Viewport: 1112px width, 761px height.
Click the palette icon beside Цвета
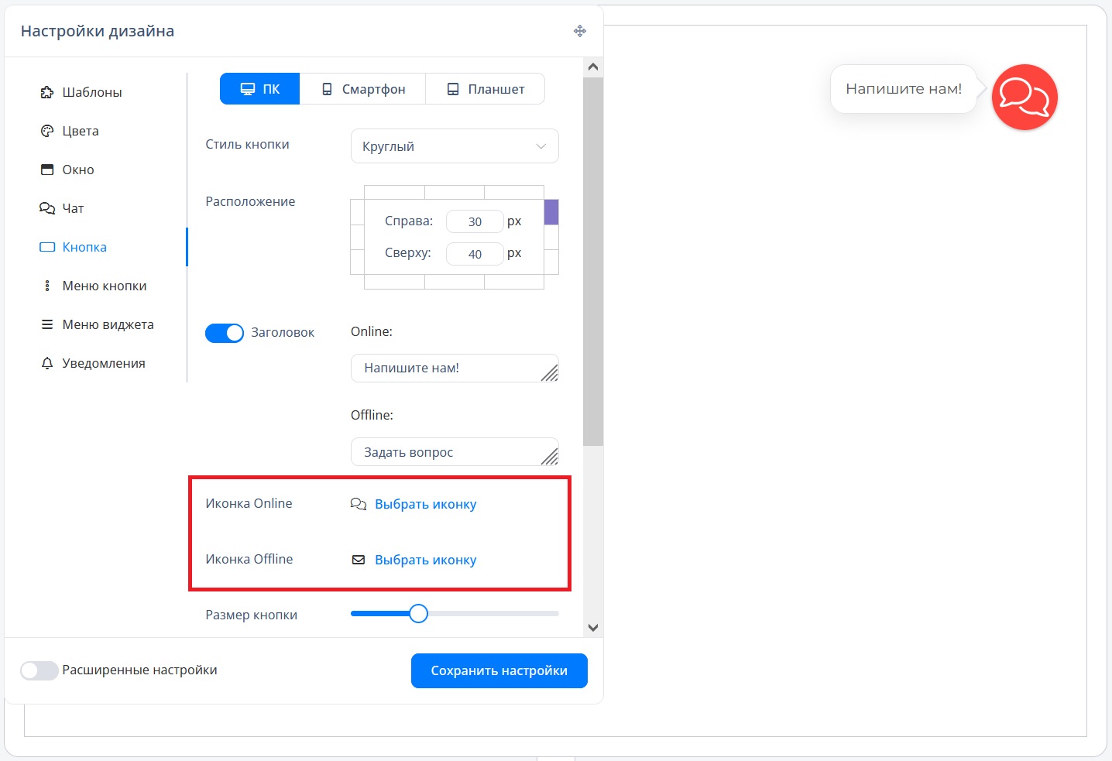pos(47,131)
